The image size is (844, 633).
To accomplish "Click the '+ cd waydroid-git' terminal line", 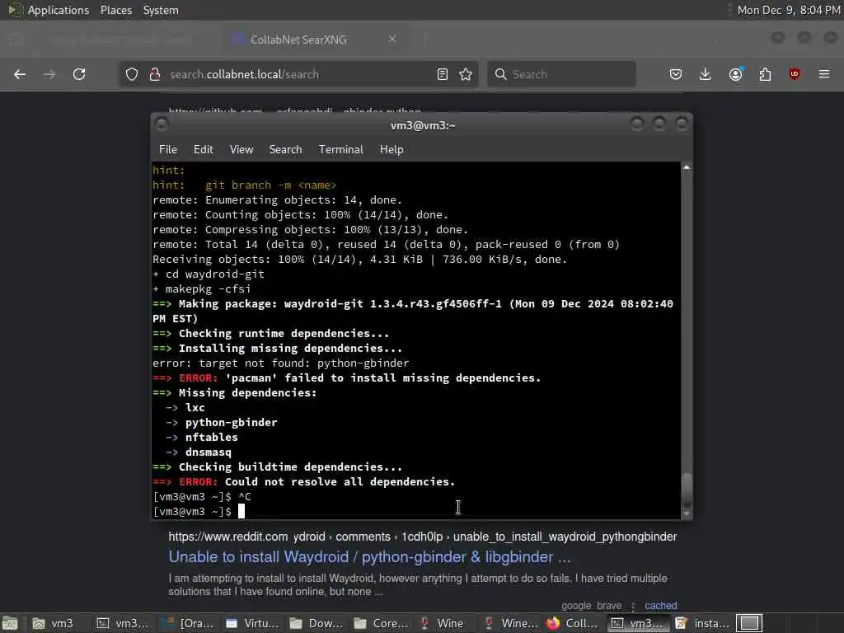I will (209, 274).
